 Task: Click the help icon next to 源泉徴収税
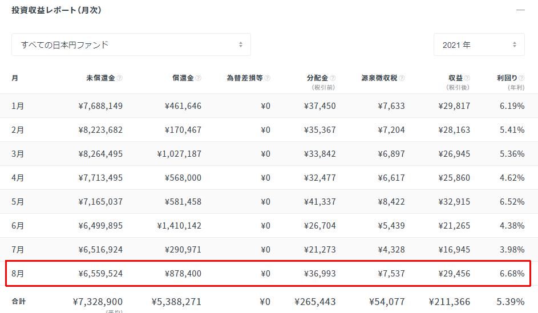[x=402, y=78]
